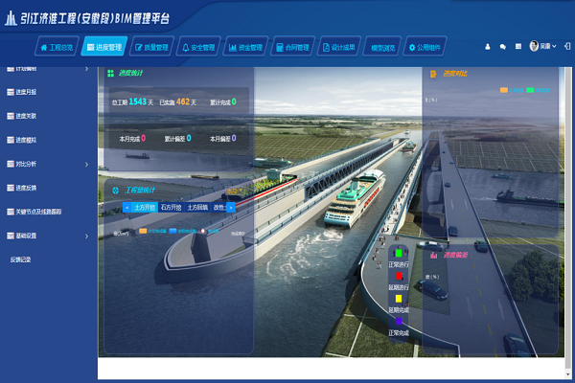
Task: Click the chat message icon in header
Action: 503,46
